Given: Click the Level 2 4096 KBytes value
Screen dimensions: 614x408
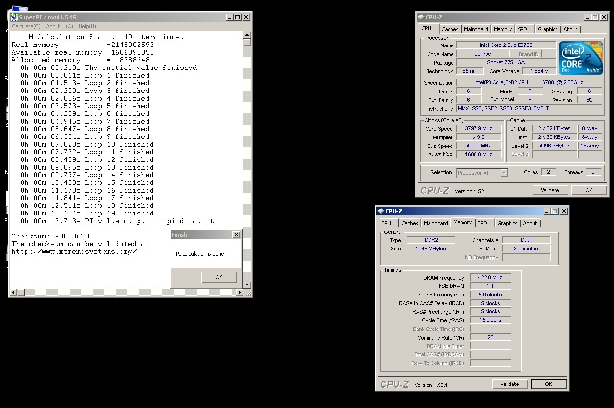Looking at the screenshot, I should (x=555, y=146).
